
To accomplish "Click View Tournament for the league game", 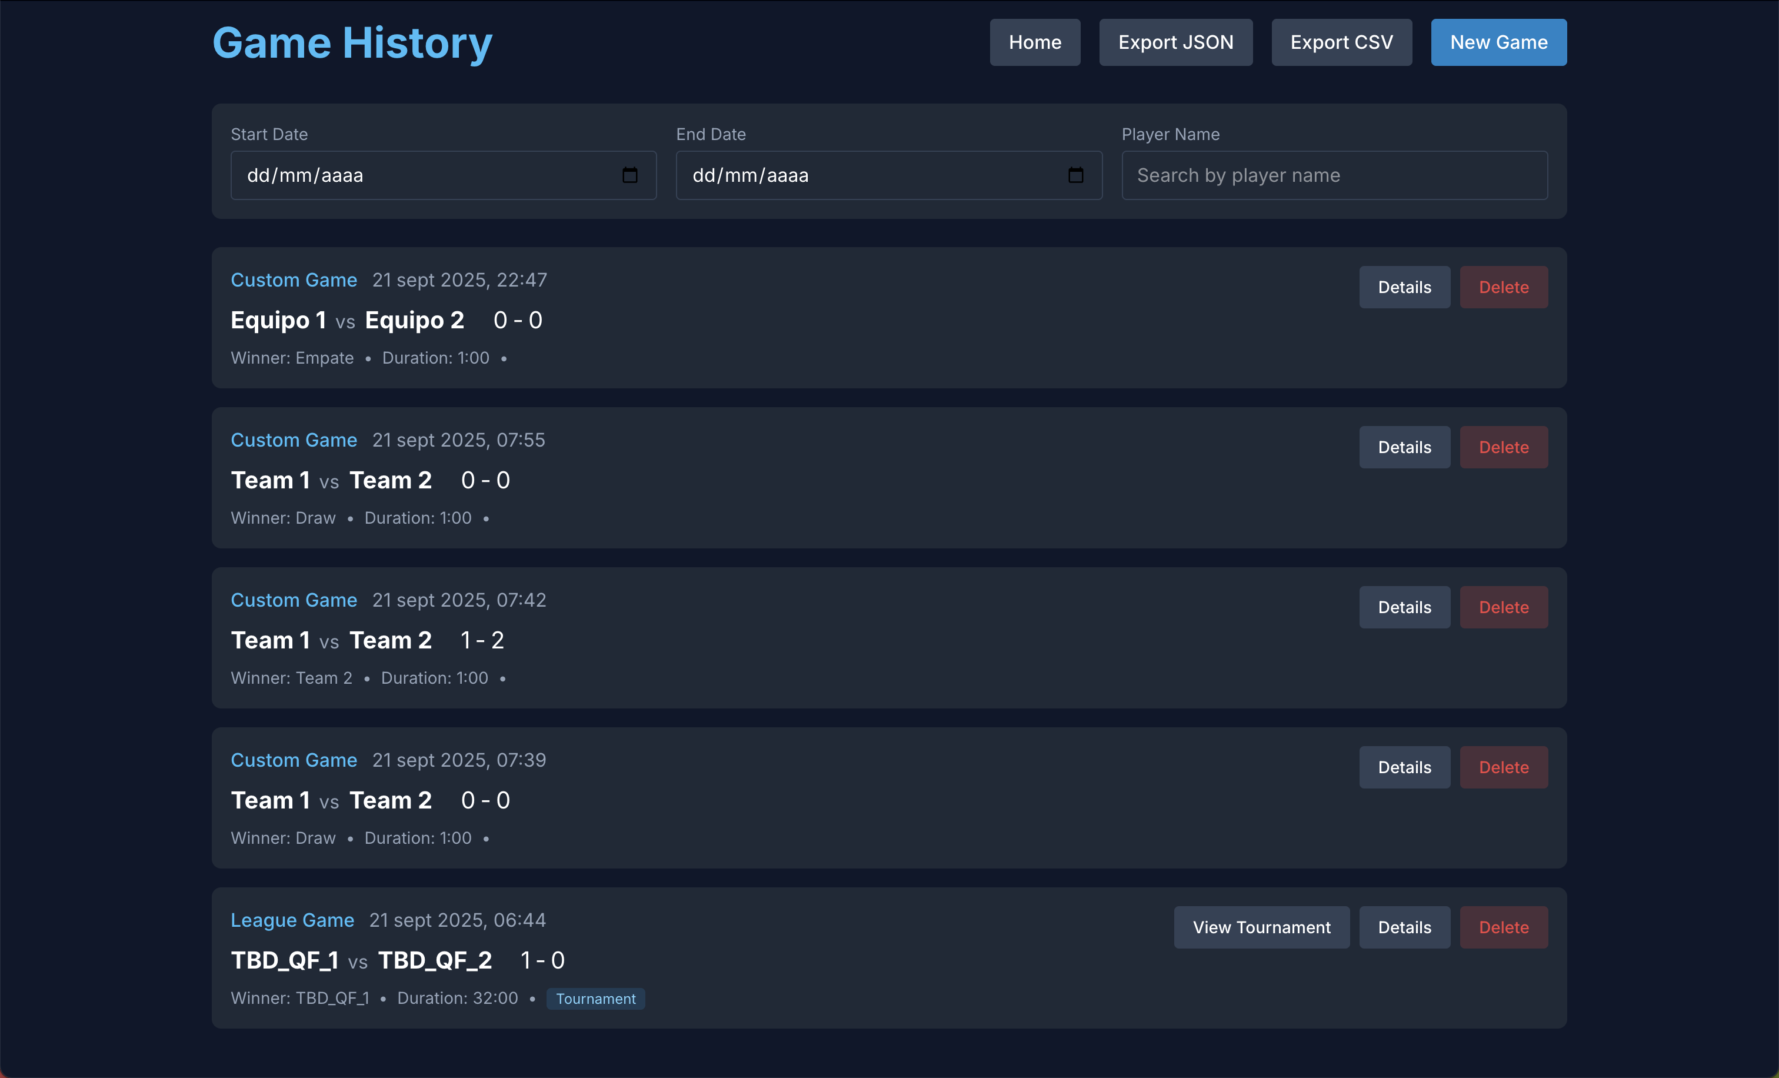I will coord(1261,927).
